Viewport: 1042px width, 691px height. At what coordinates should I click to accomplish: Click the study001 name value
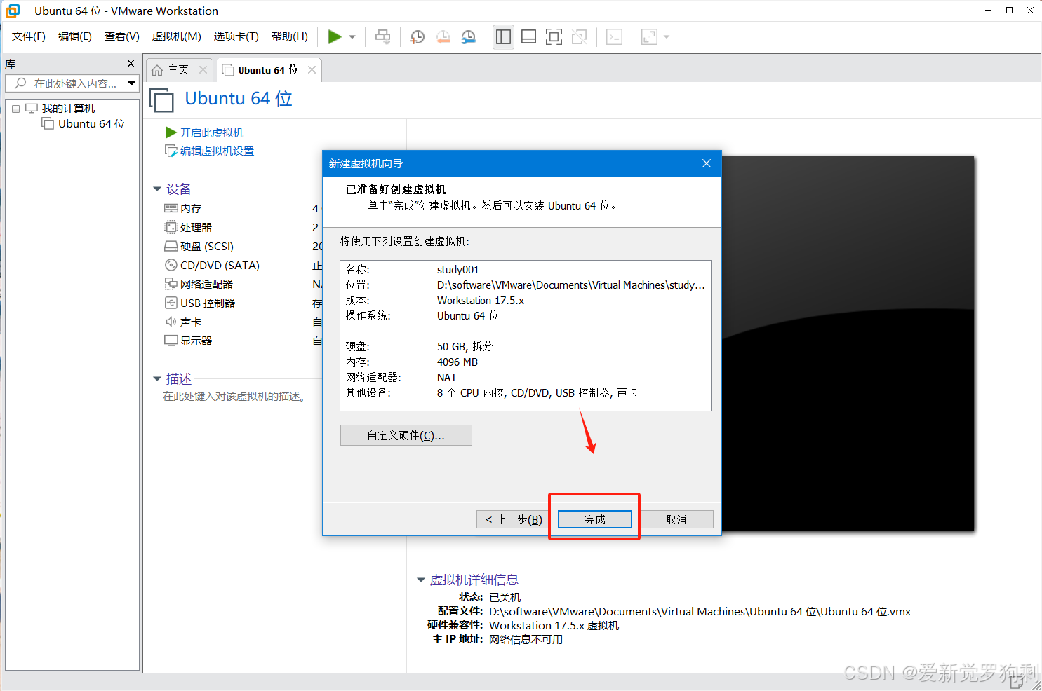click(458, 270)
